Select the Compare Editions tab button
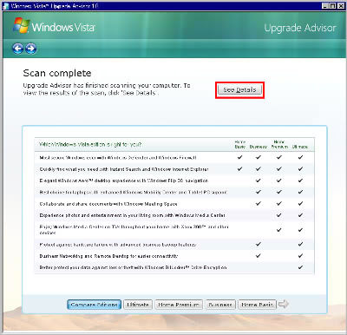This screenshot has height=335, width=347. coord(94,305)
